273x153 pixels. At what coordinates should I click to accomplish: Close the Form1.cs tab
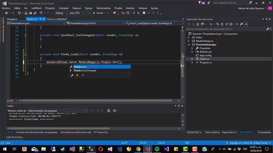pos(44,19)
